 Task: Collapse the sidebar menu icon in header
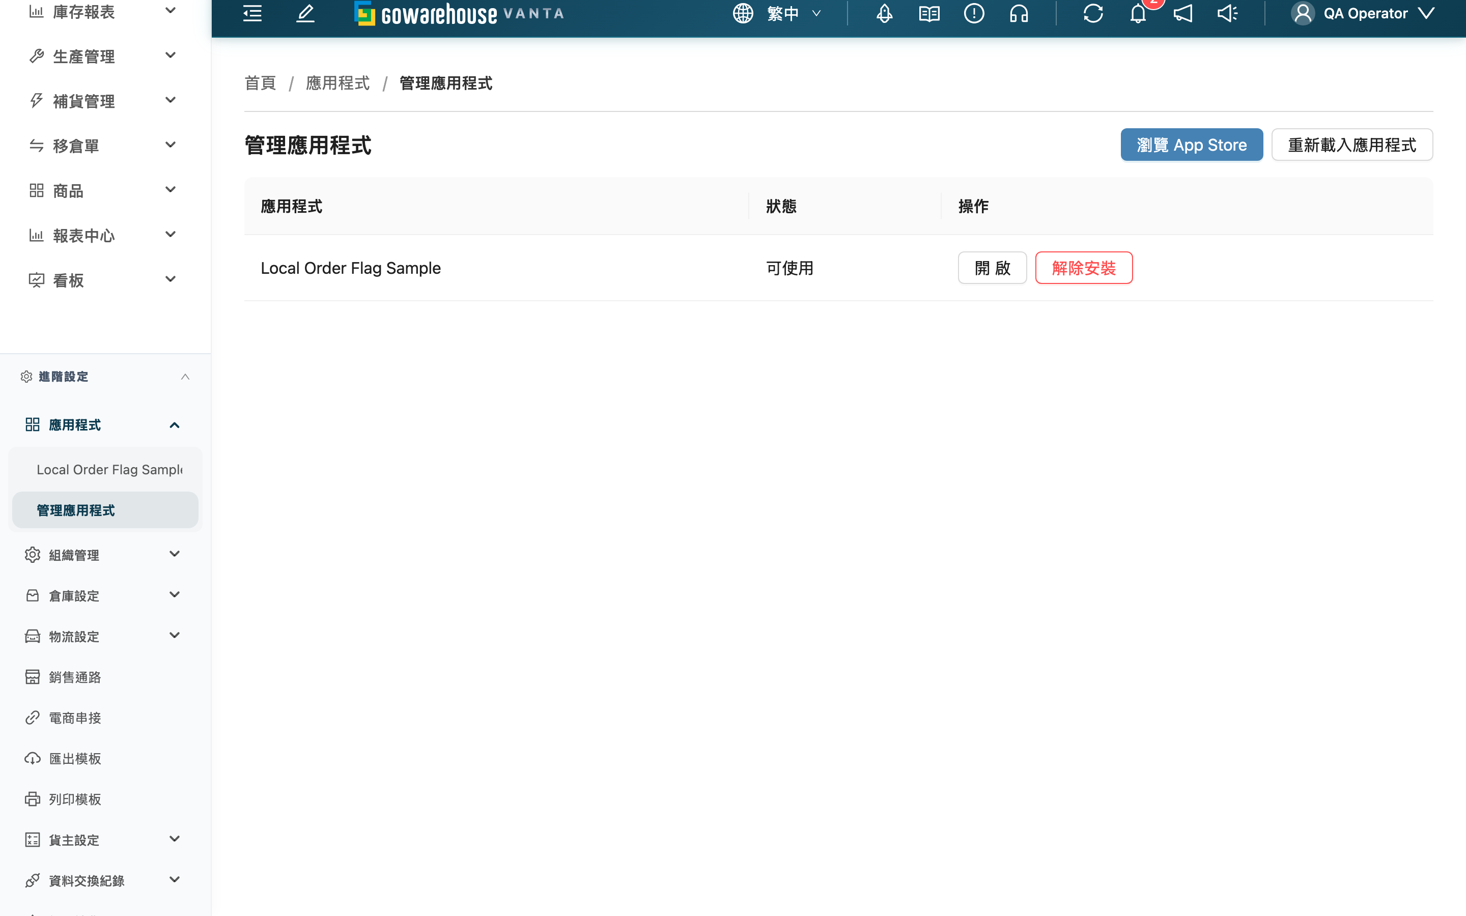[x=252, y=13]
